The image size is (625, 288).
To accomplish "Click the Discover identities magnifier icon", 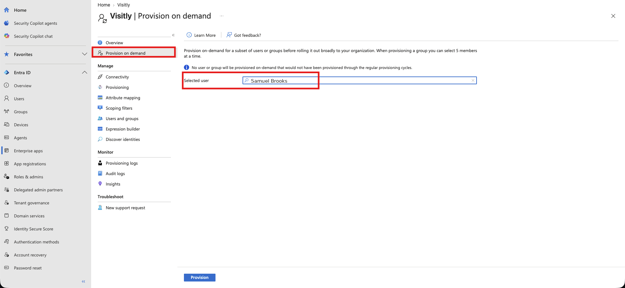I will [x=100, y=139].
